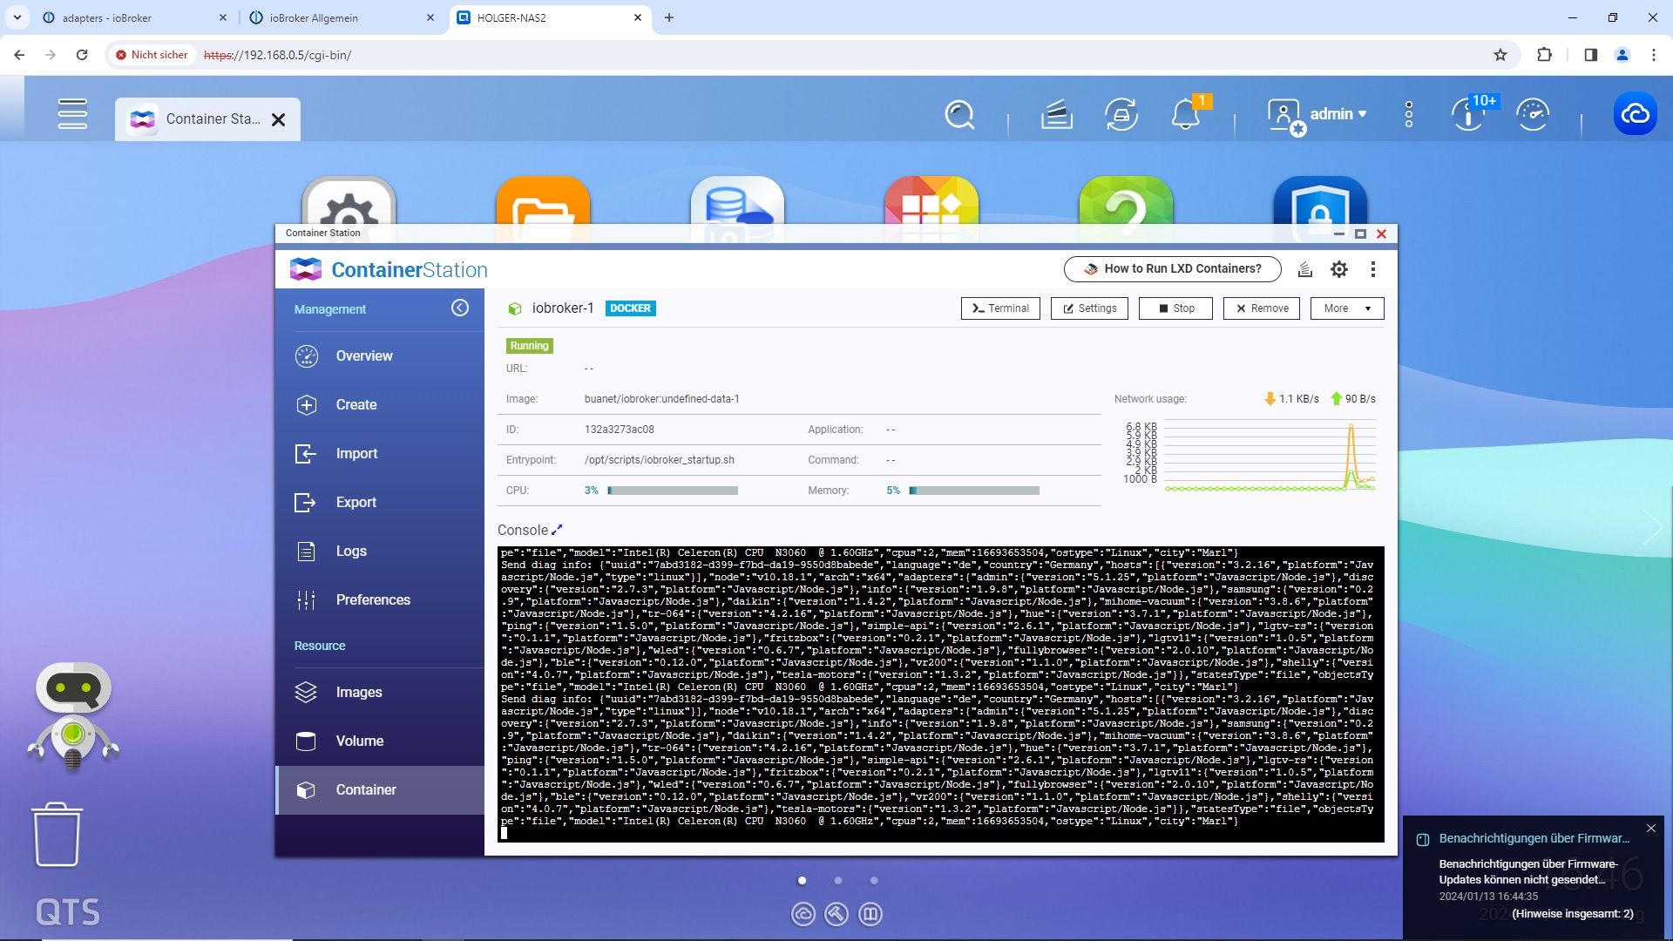1673x941 pixels.
Task: Click the CPU usage progress bar
Action: 673,491
